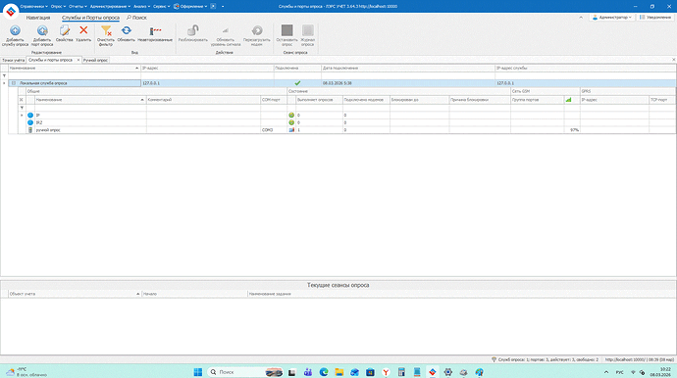Switch to the Точки учета document tab
The image size is (677, 378).
tap(13, 61)
